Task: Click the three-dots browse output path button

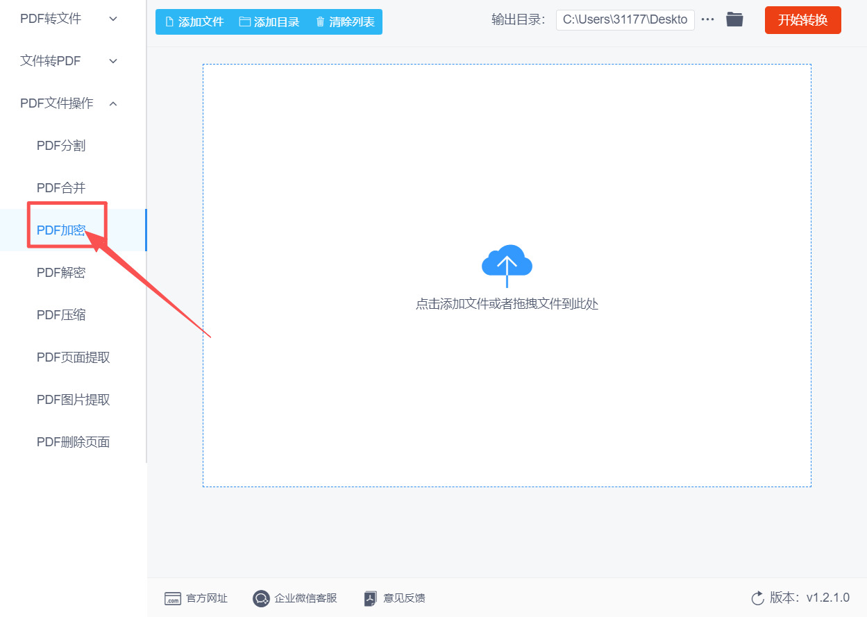Action: [707, 19]
